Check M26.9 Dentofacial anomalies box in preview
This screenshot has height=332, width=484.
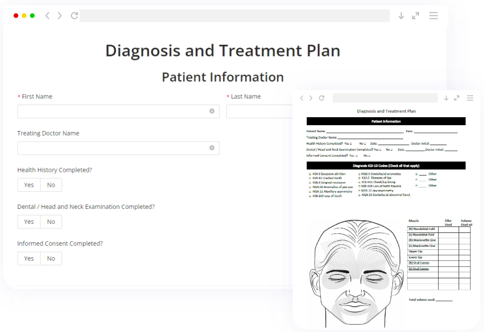(x=359, y=174)
